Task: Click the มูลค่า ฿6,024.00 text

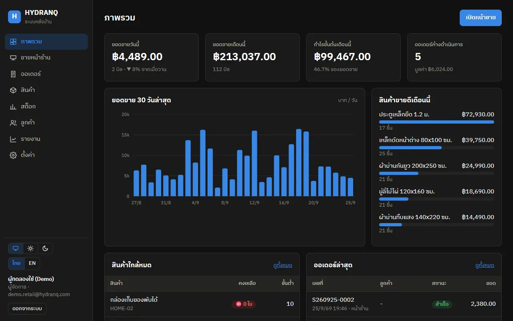Action: [434, 69]
